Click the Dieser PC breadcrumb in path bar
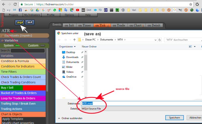The width and height of the screenshot is (202, 124). pyautogui.click(x=90, y=40)
